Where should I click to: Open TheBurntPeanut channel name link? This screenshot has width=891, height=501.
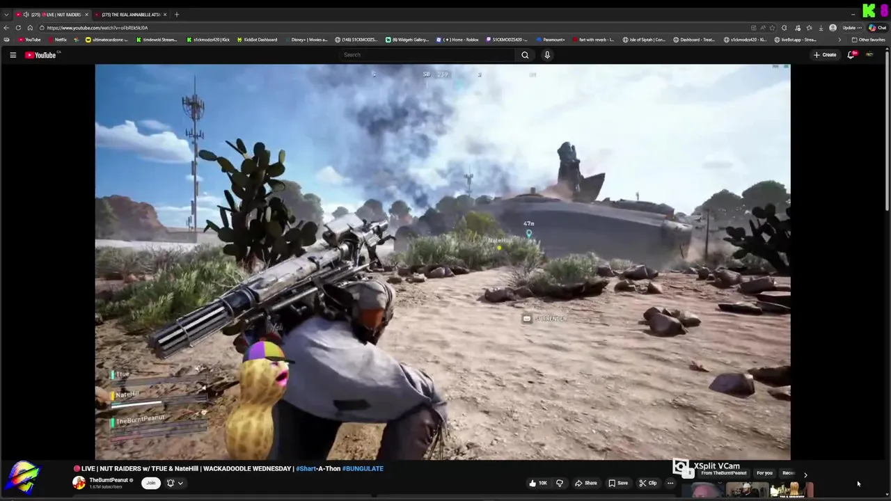point(109,480)
